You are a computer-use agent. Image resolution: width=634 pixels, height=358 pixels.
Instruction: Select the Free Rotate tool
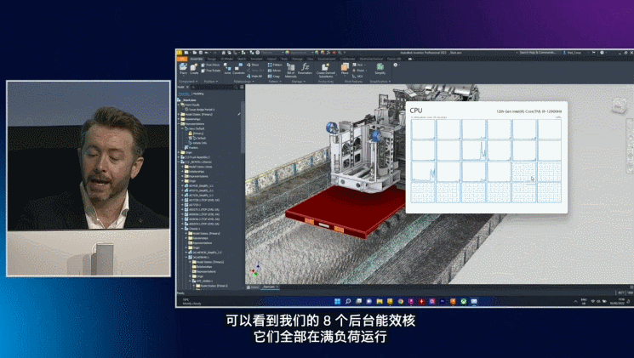211,71
